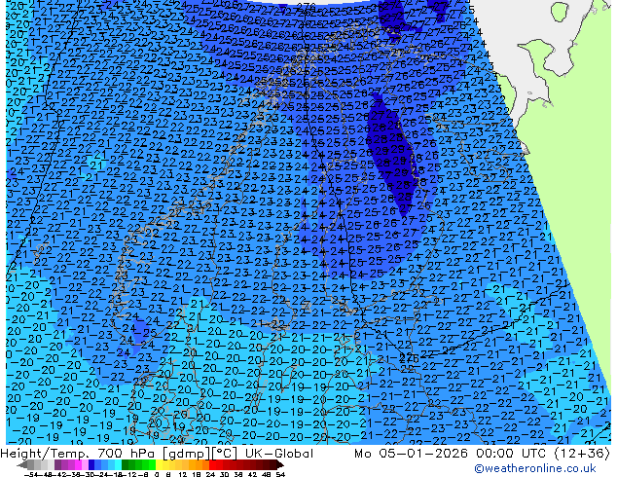This screenshot has width=617, height=477.
Task: Select the yellow 0 legend color
Action: click(x=159, y=464)
